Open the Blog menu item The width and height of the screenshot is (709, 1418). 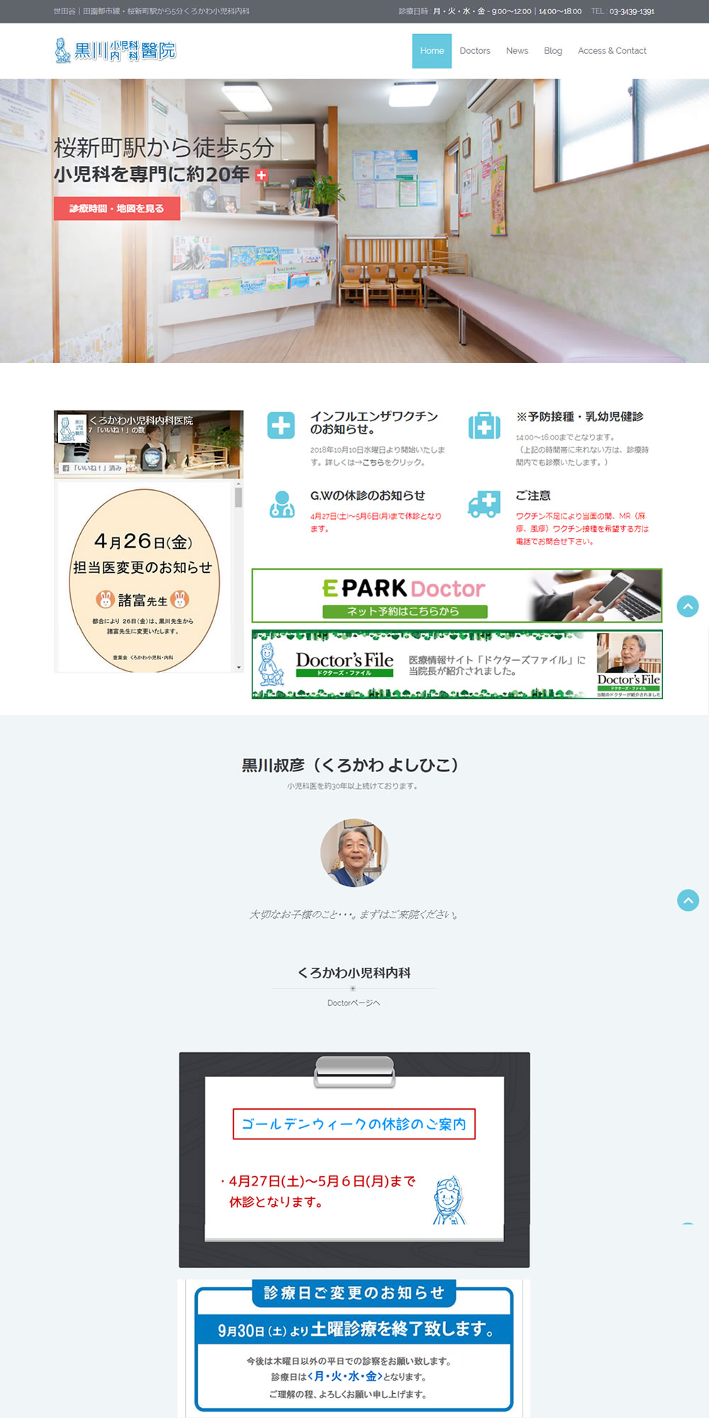[553, 51]
